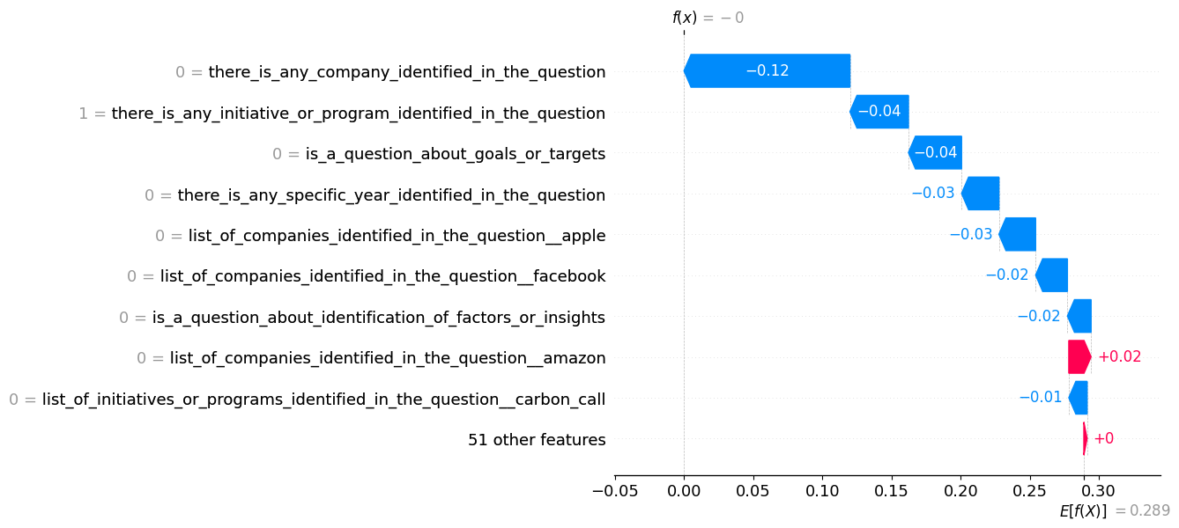Viewport: 1179px width, 528px height.
Task: Click the label there_is_any_company_identified_in_the_question
Action: [406, 72]
